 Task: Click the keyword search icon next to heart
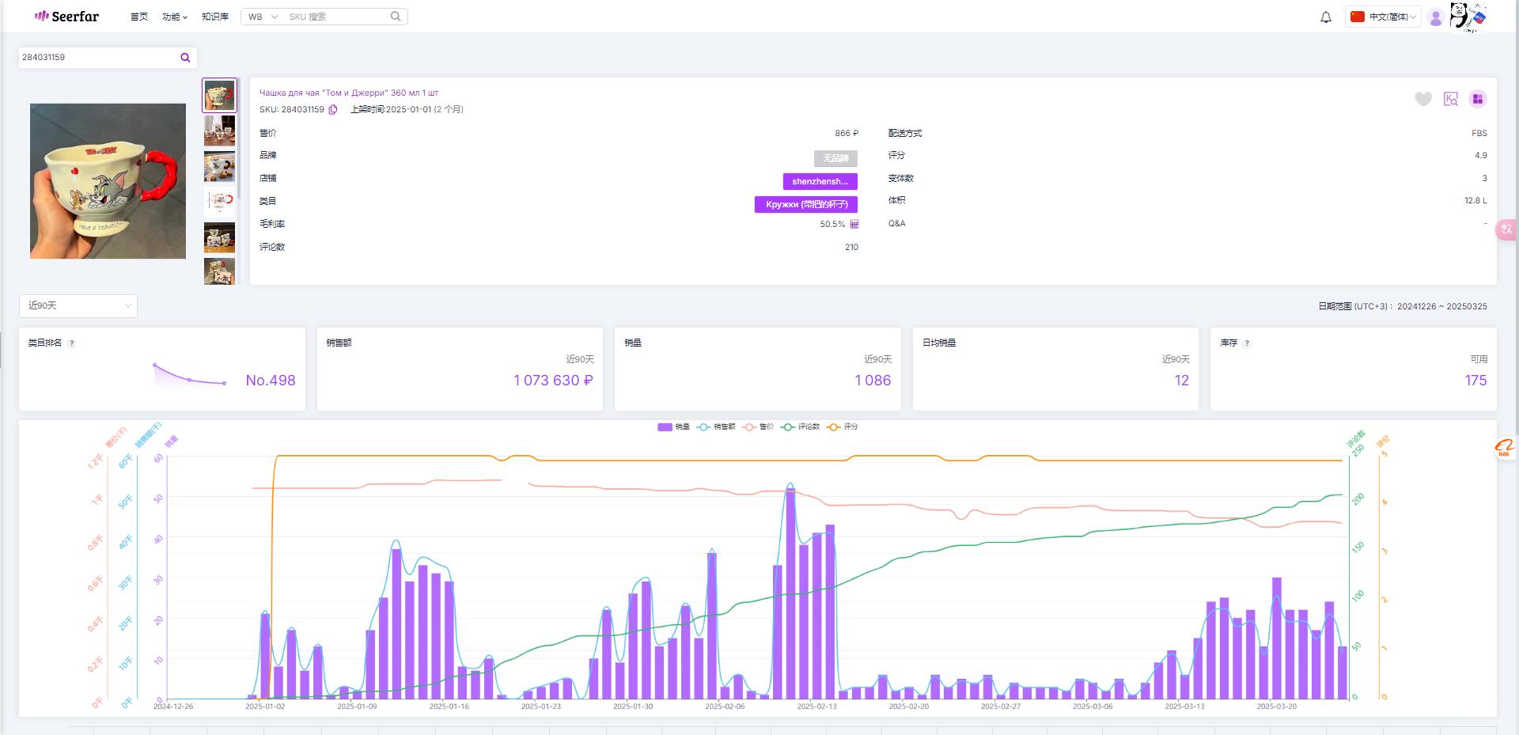(x=1451, y=99)
